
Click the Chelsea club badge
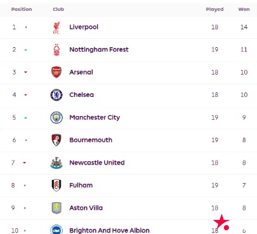[56, 95]
